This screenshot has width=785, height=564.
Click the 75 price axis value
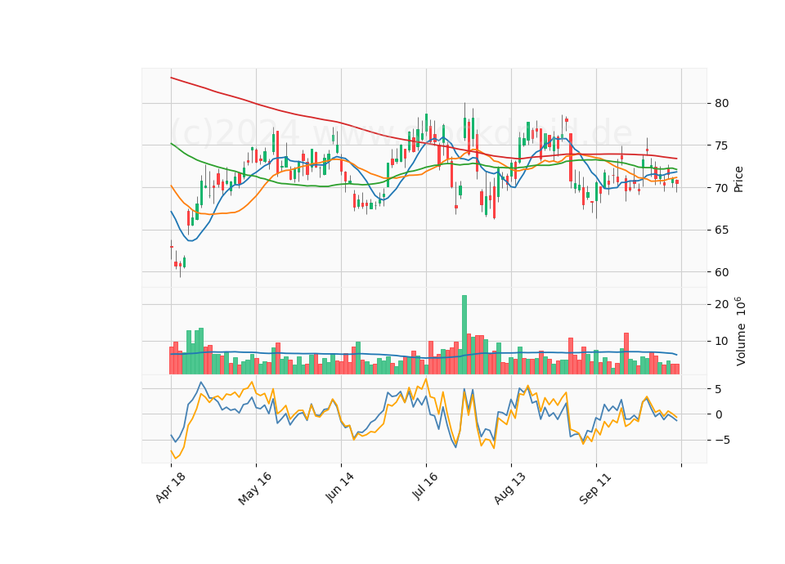(x=722, y=145)
